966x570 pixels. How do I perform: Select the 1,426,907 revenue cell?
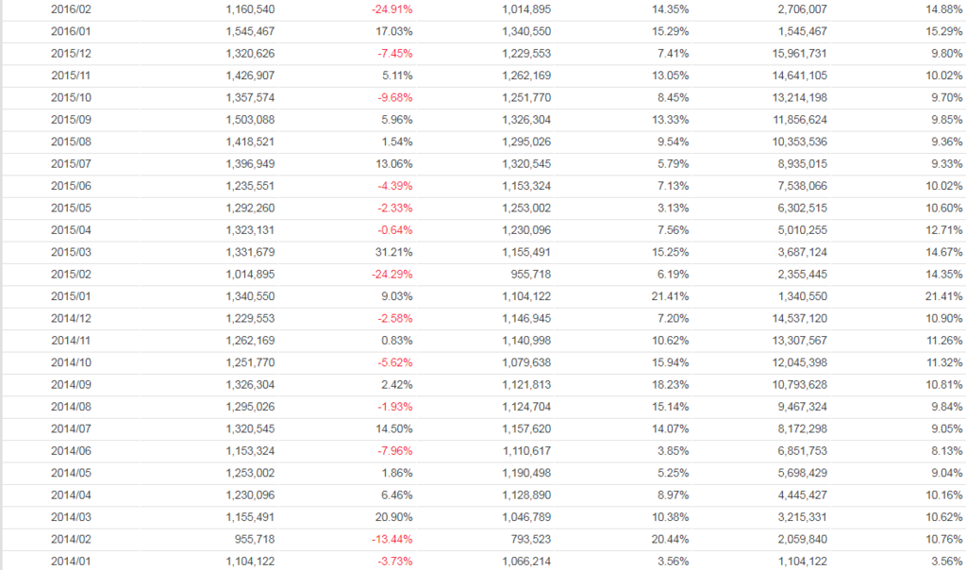tap(251, 75)
